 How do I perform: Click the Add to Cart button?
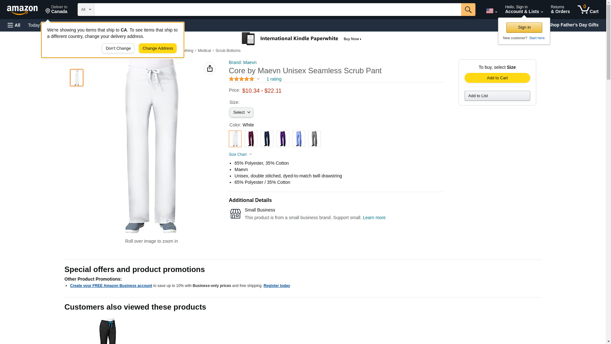pyautogui.click(x=497, y=78)
